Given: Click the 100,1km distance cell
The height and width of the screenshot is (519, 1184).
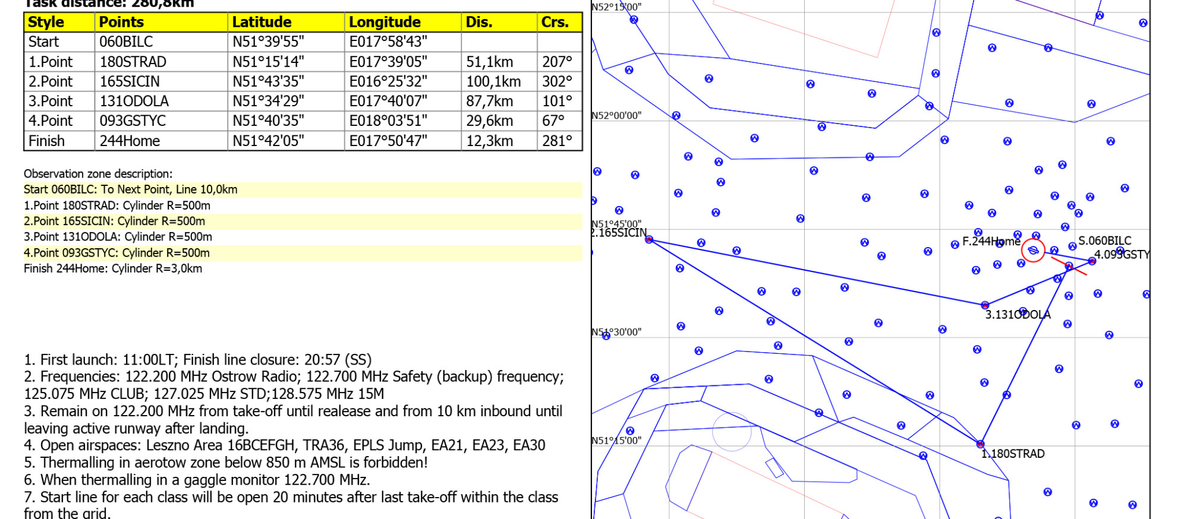Looking at the screenshot, I should tap(493, 81).
